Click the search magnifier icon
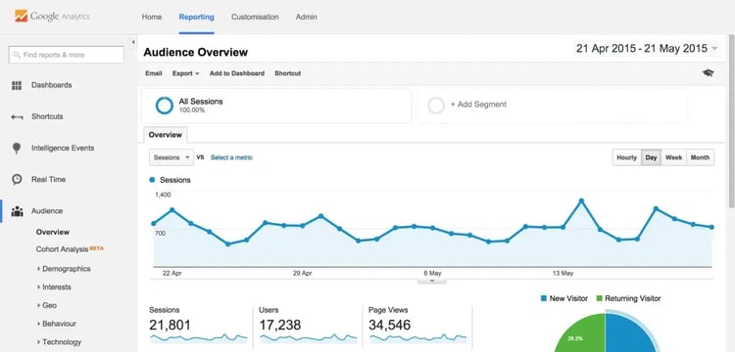Screen dimensions: 735x352 [17, 55]
